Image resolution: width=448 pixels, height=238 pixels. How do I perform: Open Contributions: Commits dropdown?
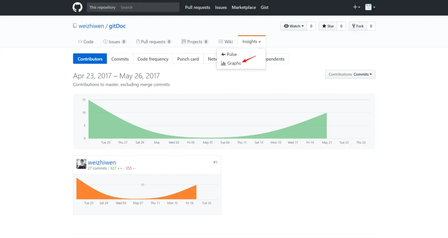point(350,74)
